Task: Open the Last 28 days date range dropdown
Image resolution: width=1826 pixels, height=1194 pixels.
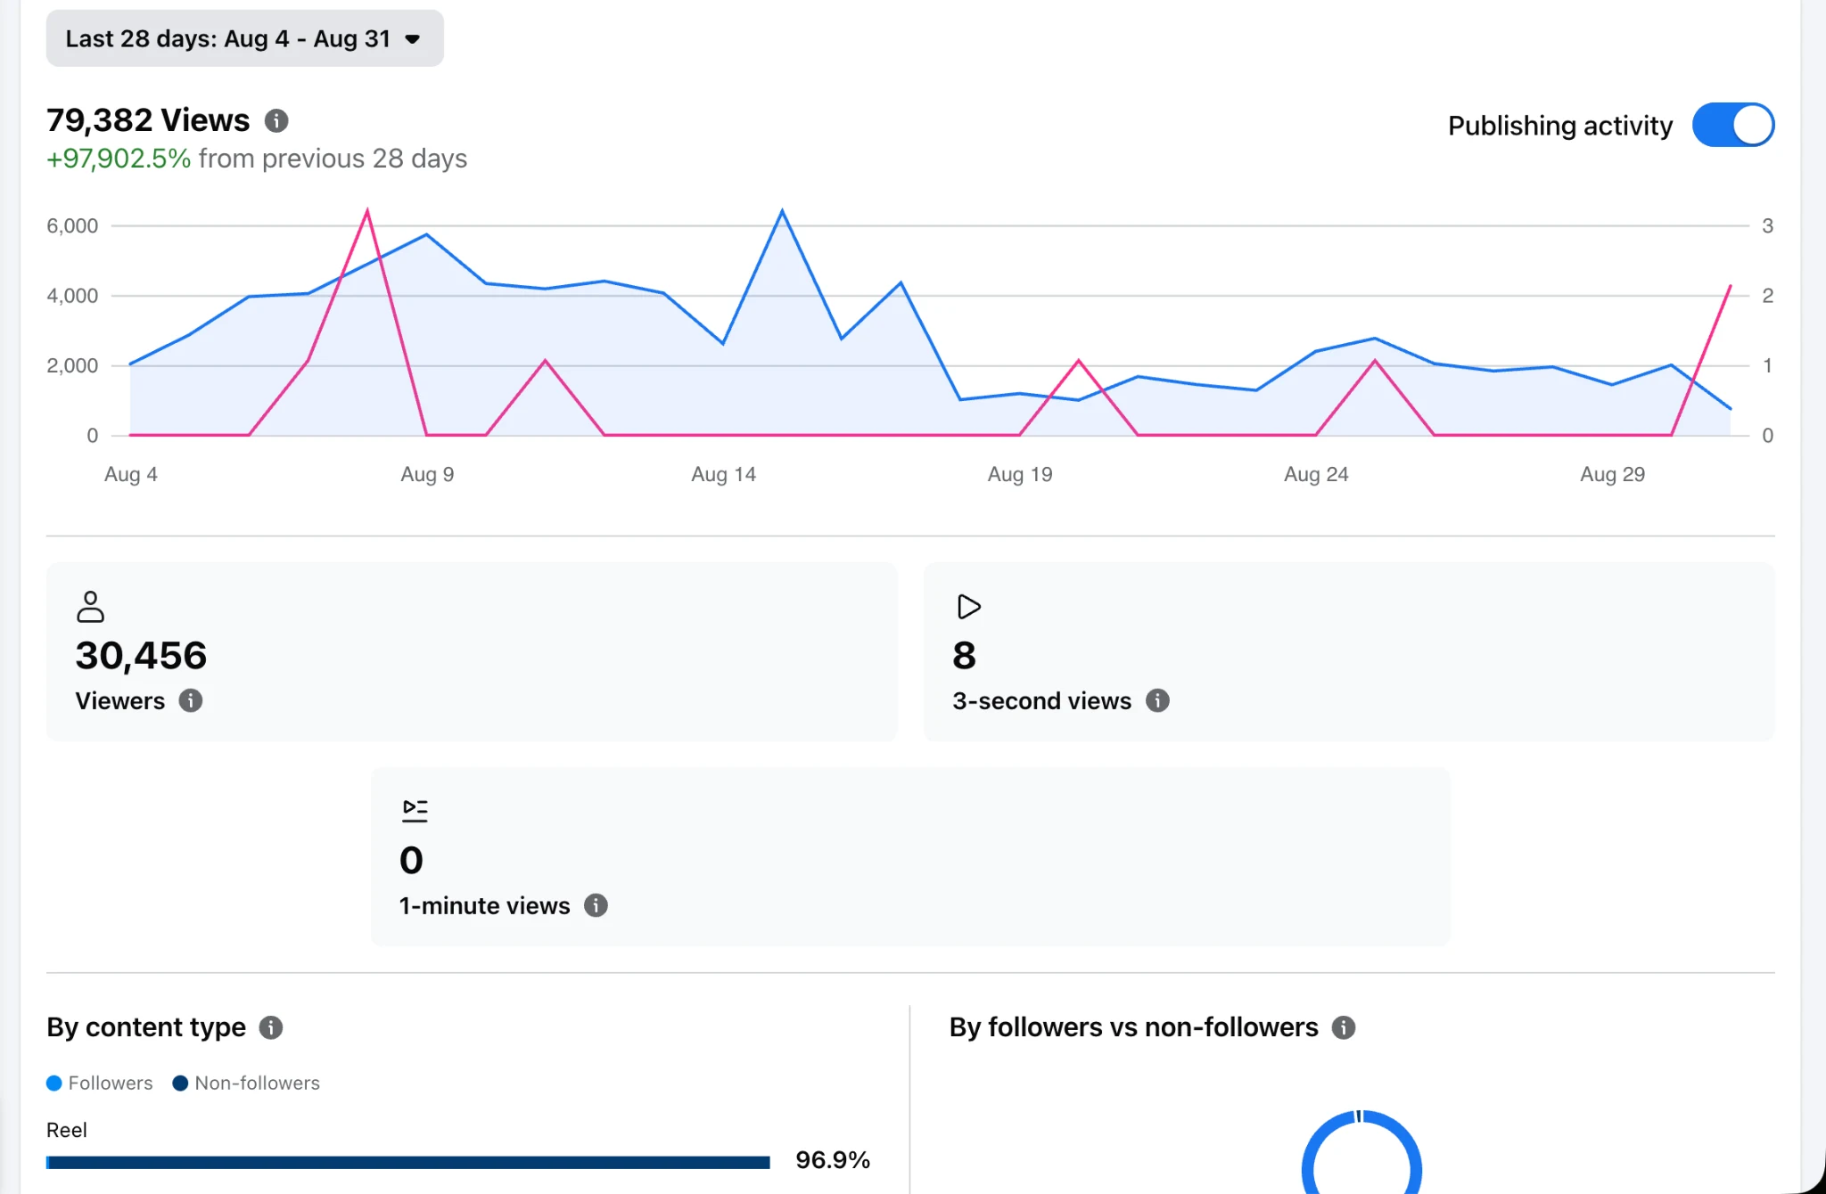Action: [244, 38]
